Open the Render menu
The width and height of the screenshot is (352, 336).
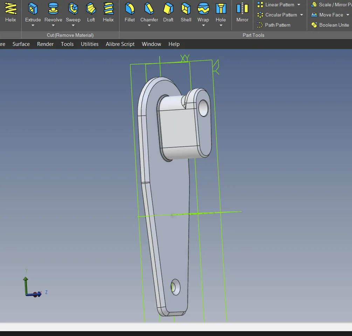(x=46, y=44)
